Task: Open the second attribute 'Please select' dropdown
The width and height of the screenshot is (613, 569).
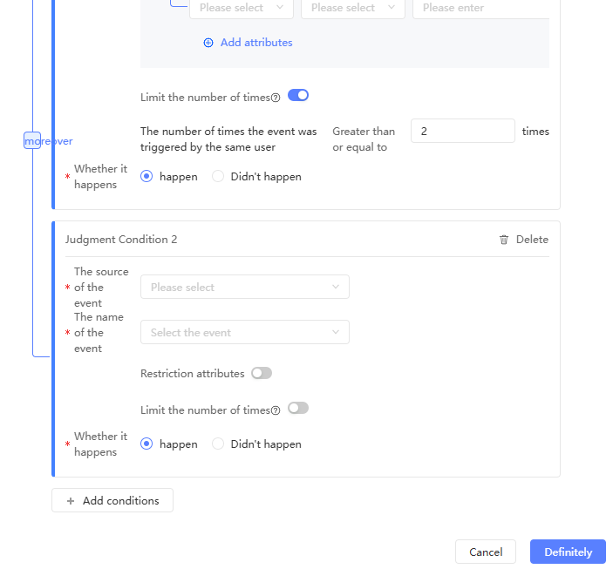Action: 353,8
